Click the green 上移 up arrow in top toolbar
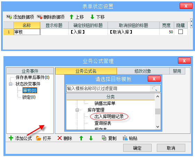 click(x=71, y=17)
